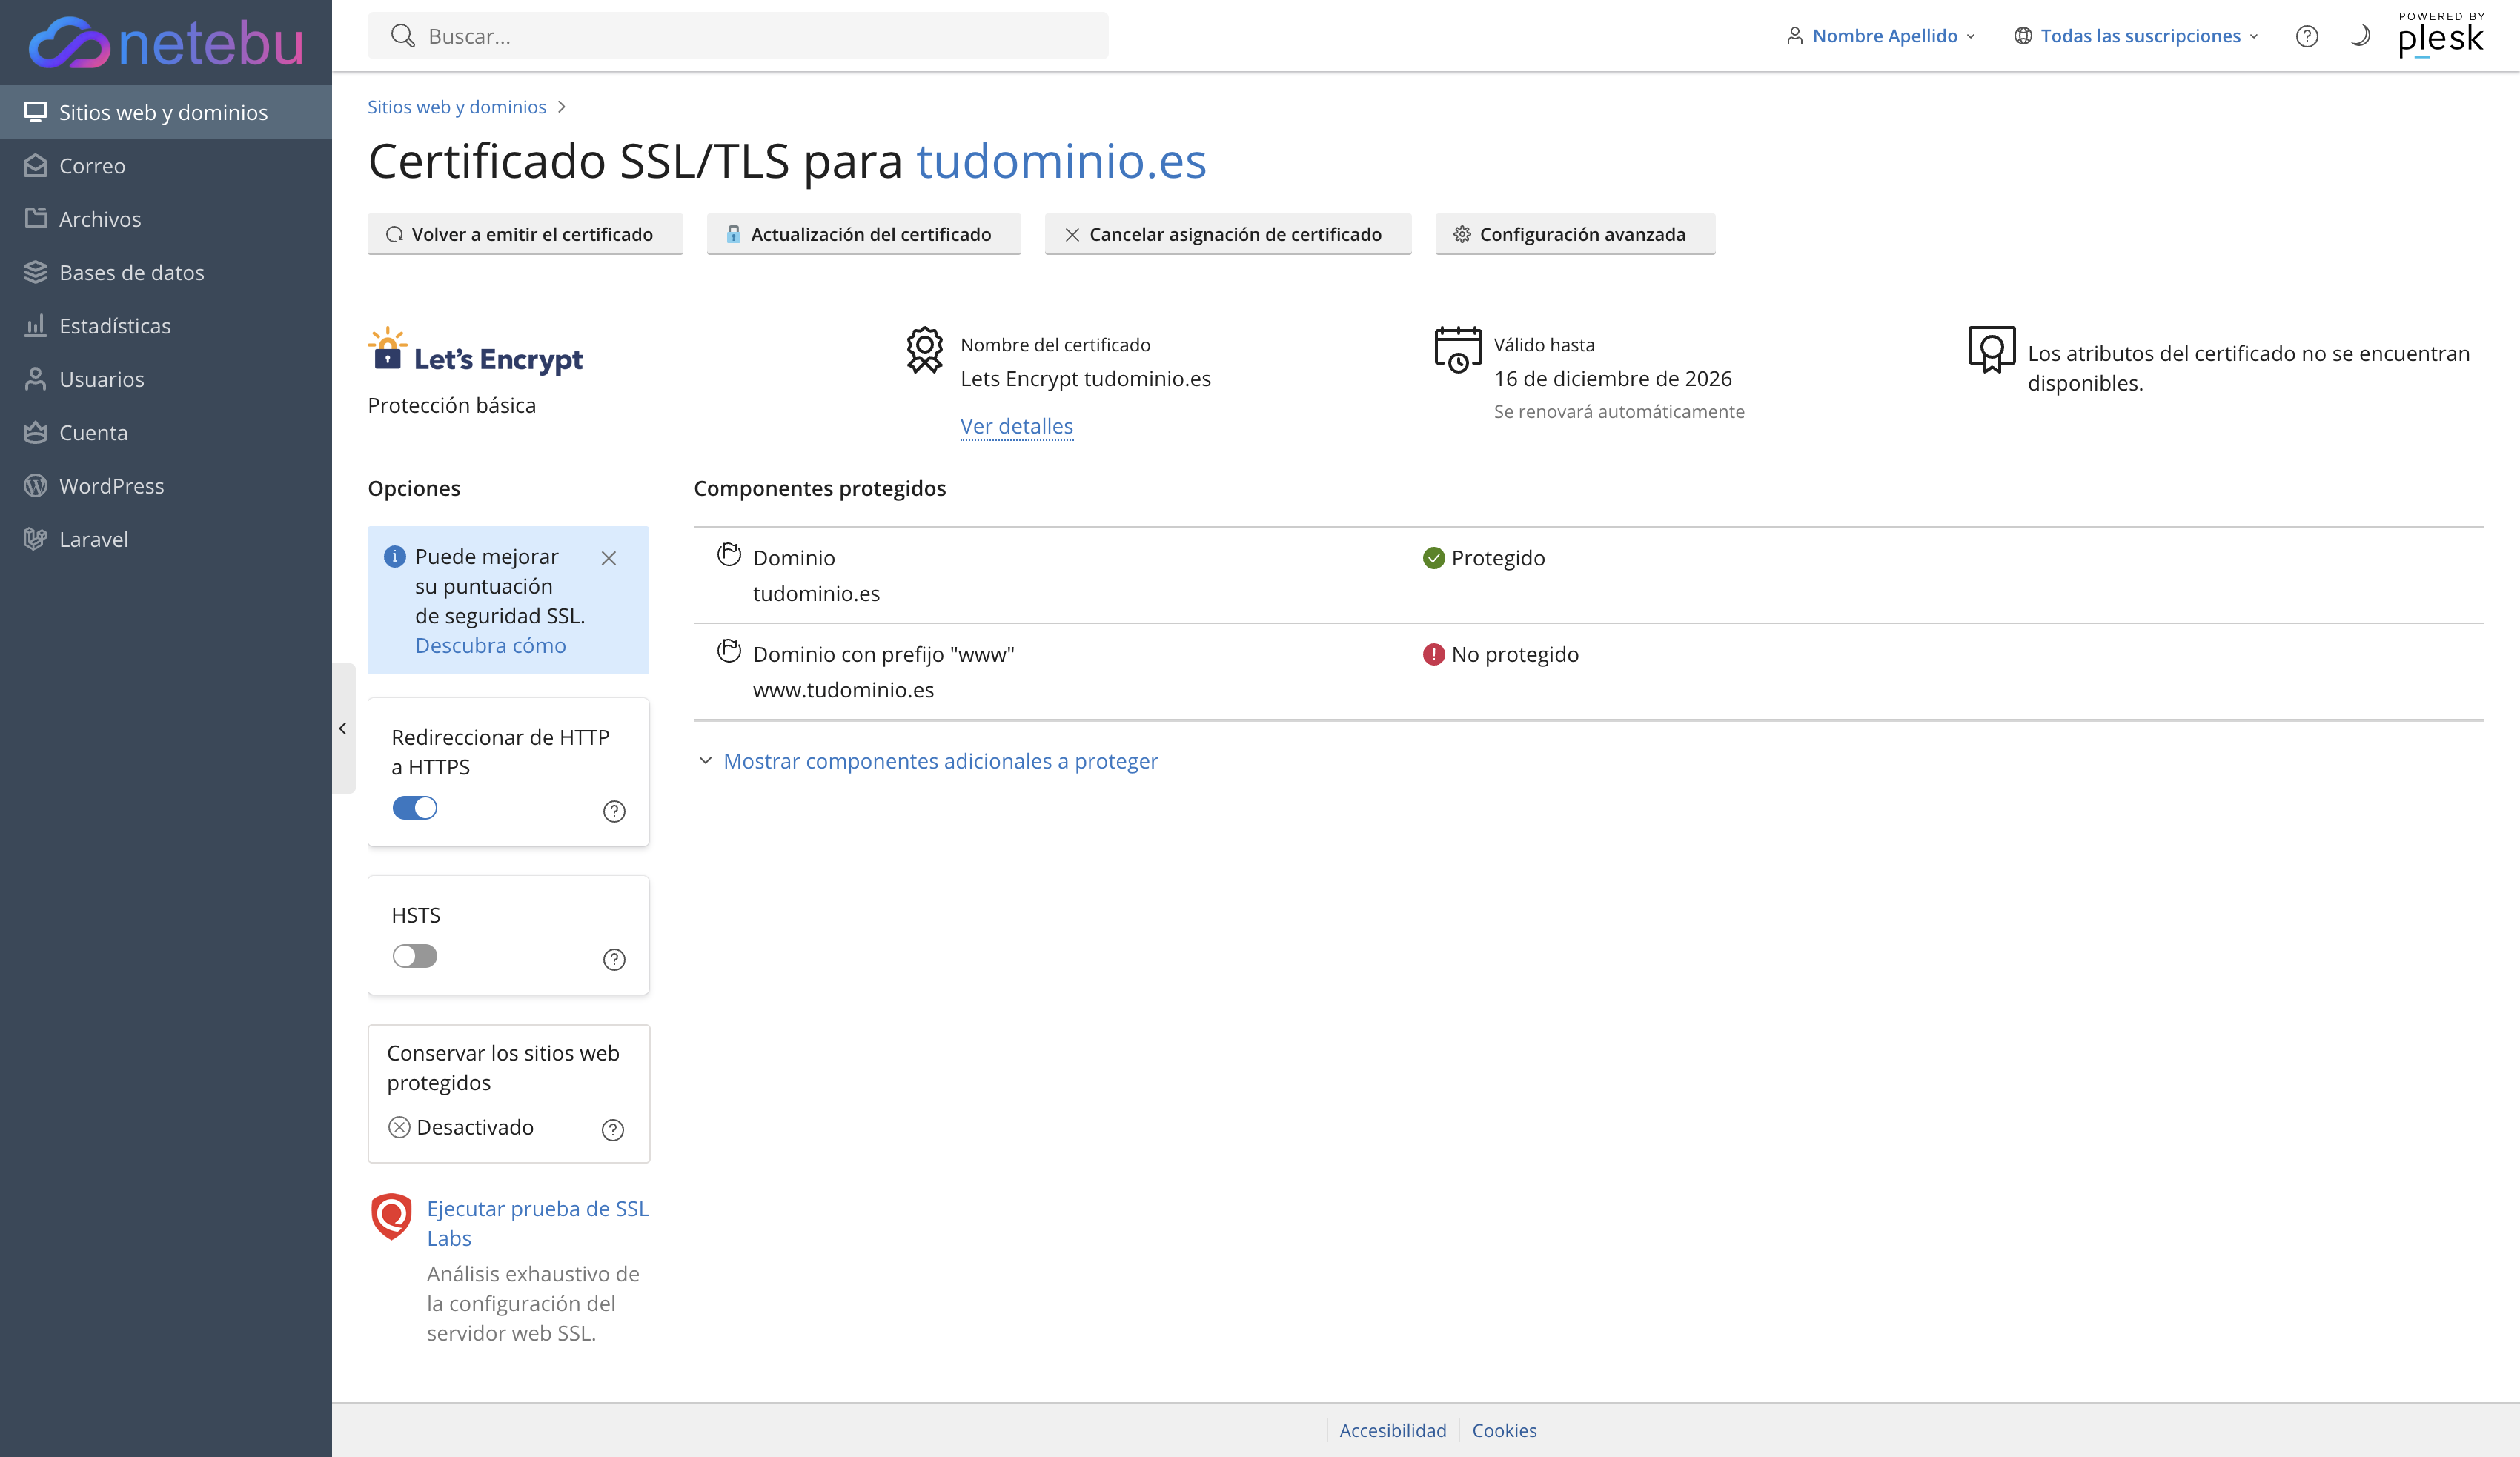Click the Let's Encrypt logo
Image resolution: width=2520 pixels, height=1457 pixels.
475,352
